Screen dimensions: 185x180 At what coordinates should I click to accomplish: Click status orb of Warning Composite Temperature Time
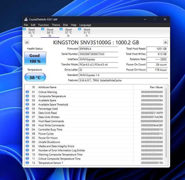tap(27, 155)
